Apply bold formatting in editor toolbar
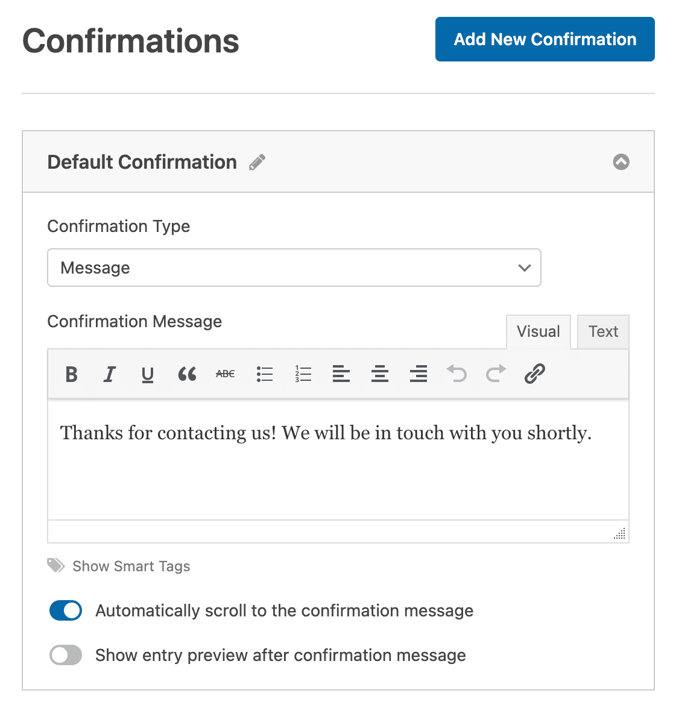 click(x=71, y=374)
